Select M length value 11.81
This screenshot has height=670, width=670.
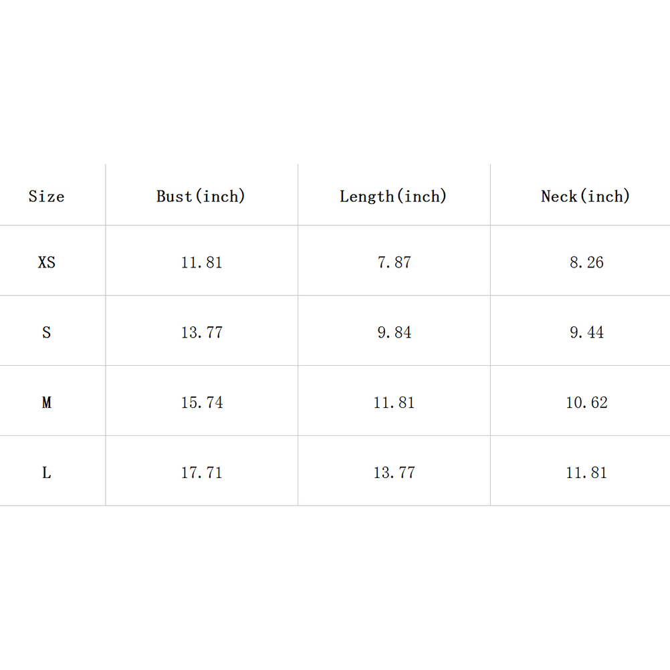(394, 403)
